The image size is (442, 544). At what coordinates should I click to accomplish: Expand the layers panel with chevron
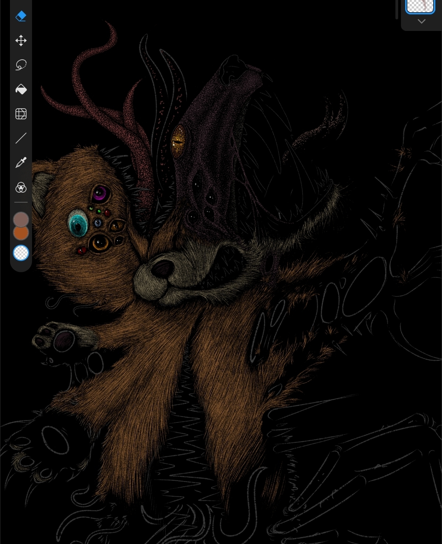tap(422, 21)
